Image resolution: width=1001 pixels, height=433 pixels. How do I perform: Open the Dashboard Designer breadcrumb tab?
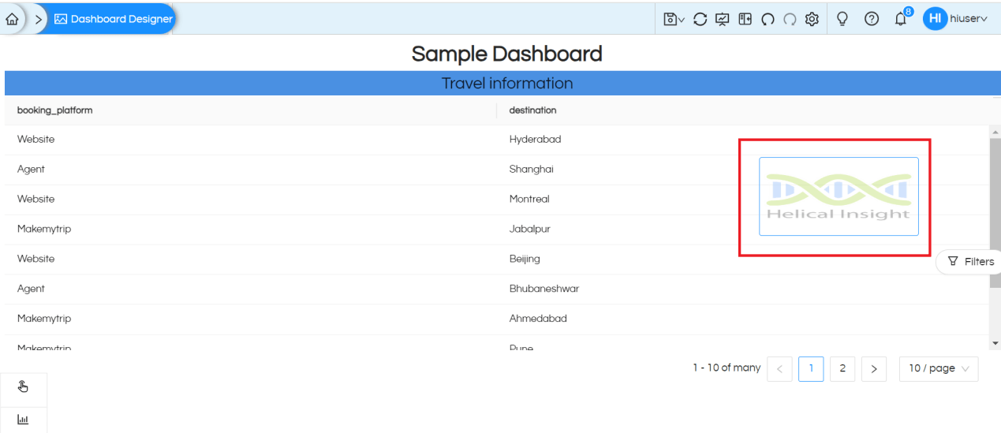pyautogui.click(x=113, y=19)
